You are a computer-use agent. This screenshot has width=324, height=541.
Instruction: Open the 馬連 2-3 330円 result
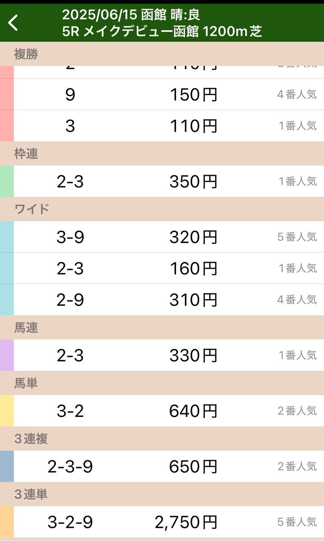tap(162, 356)
